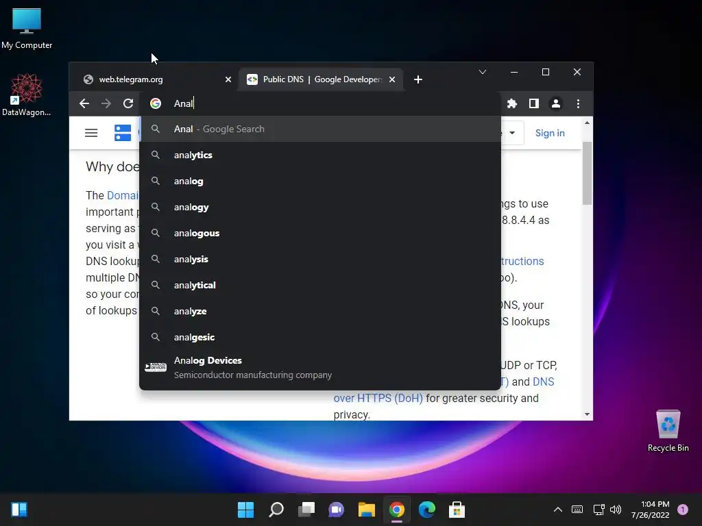The height and width of the screenshot is (526, 702).
Task: Choose the 'analogy' suggestion
Action: [x=320, y=207]
